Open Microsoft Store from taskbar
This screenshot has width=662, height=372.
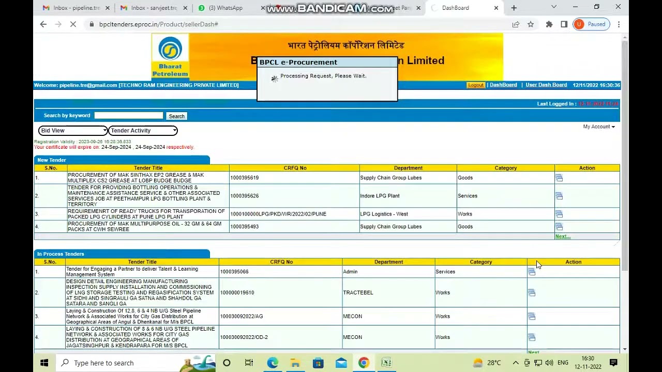pyautogui.click(x=318, y=363)
